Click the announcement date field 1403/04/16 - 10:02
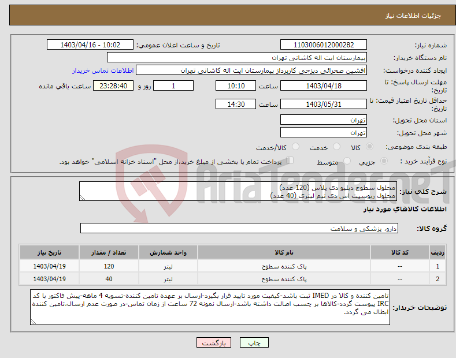 90,45
